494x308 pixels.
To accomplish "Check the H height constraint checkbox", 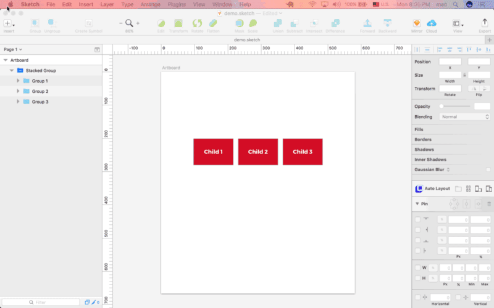I will [x=417, y=278].
